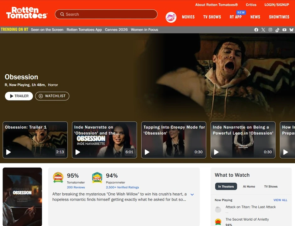The height and width of the screenshot is (226, 295).
Task: Click fresh tomato icon beside Secret World of Arrietty
Action: click(218, 222)
